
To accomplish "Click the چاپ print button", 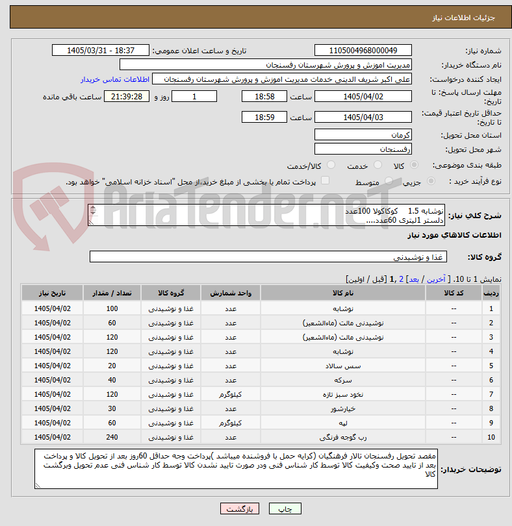I will pos(285,508).
